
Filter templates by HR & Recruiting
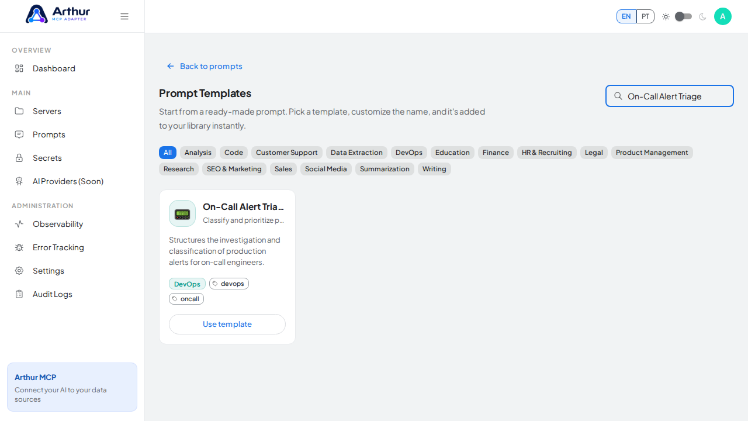pos(547,153)
